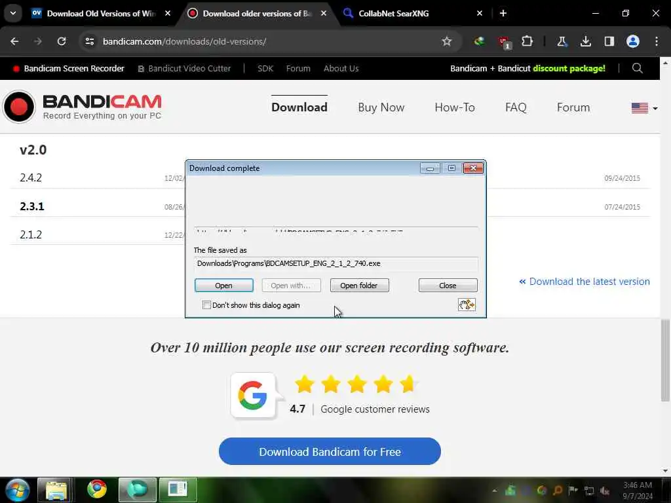Click the green download manager extension icon
The image size is (671, 503).
coord(479,41)
